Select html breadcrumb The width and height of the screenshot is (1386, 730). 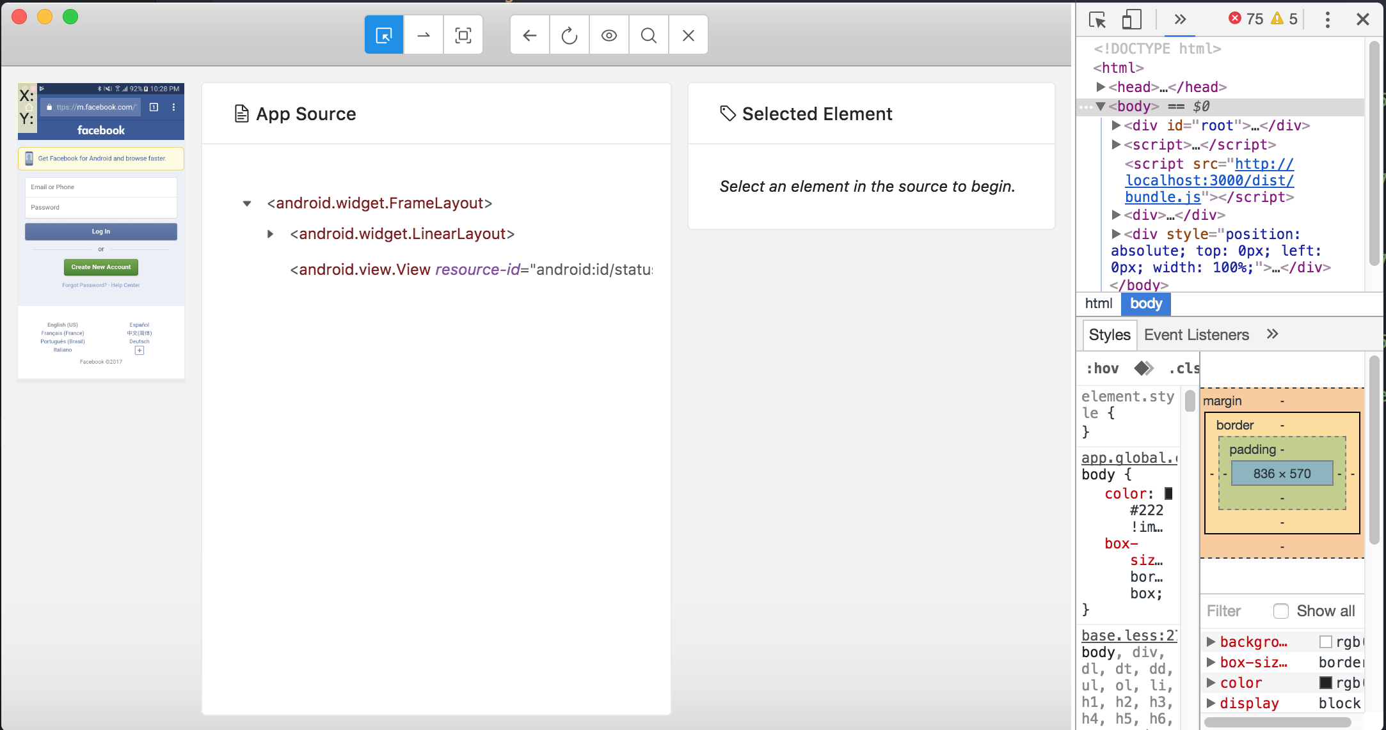coord(1099,304)
